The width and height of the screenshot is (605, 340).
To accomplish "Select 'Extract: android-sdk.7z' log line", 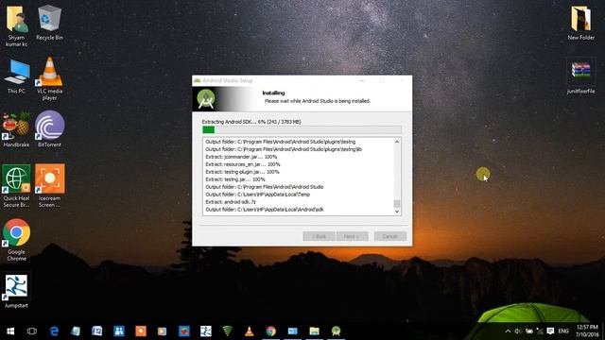I will (231, 202).
